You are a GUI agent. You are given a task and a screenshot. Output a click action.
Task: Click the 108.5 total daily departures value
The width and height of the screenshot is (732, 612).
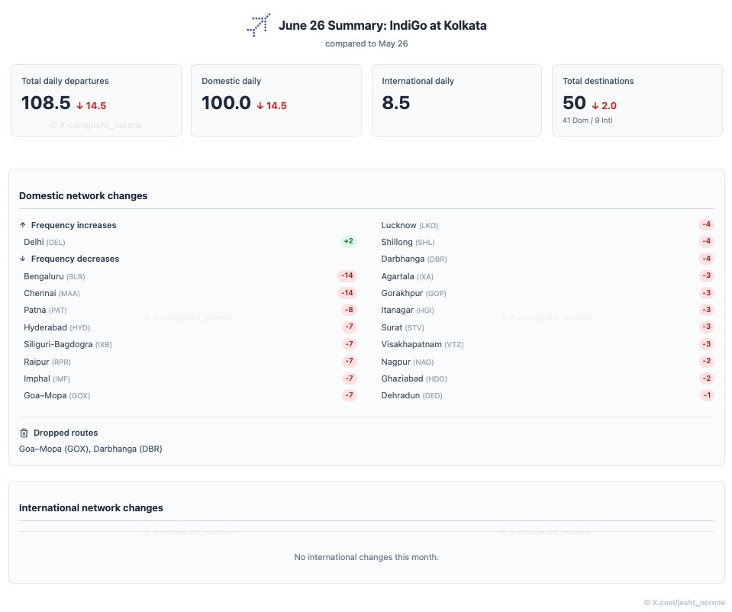pyautogui.click(x=46, y=103)
